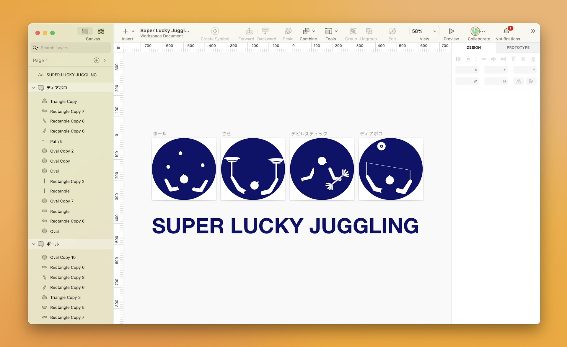Switch to the Design tab

(x=474, y=47)
